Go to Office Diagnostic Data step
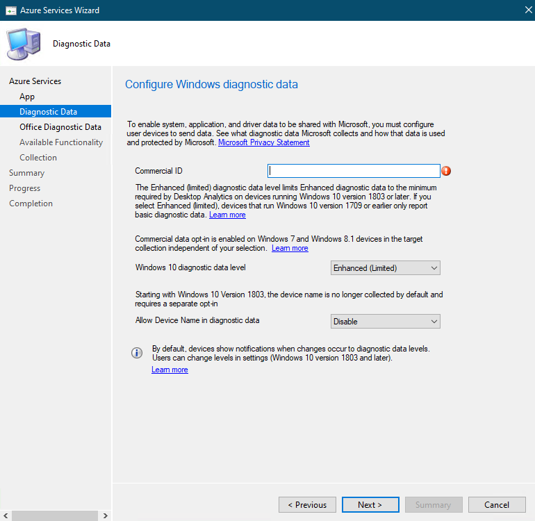Image resolution: width=535 pixels, height=521 pixels. pyautogui.click(x=60, y=127)
